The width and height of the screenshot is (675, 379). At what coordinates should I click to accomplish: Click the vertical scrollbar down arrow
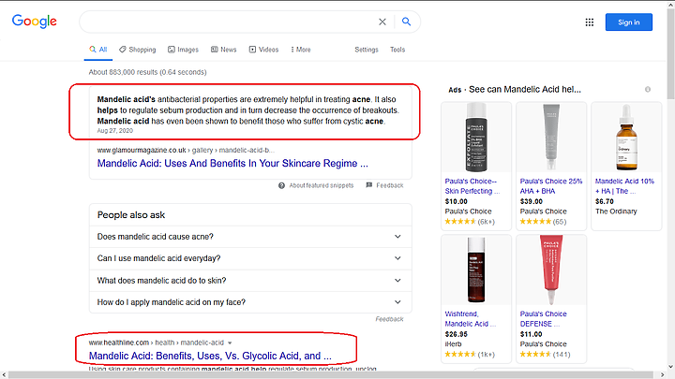(670, 367)
